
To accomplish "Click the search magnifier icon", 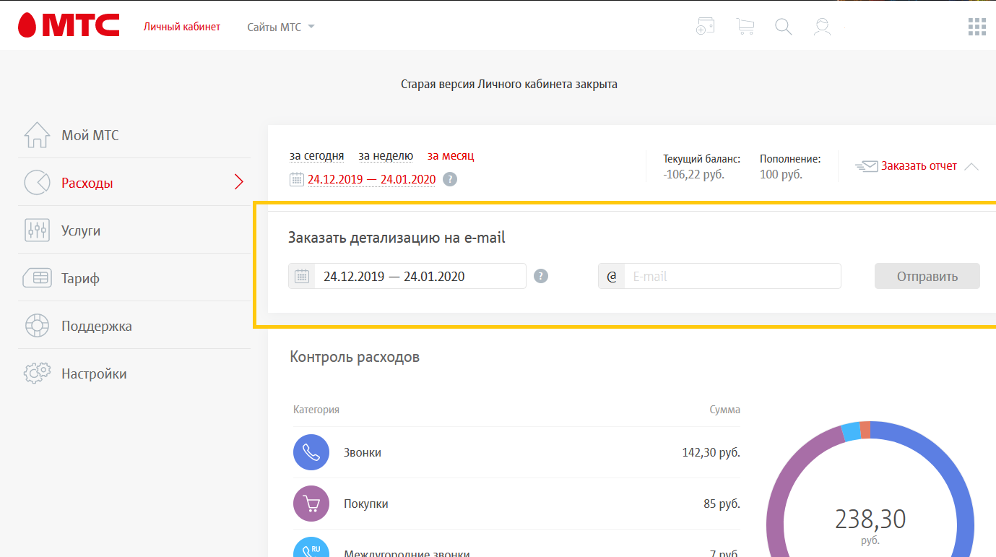I will pos(784,27).
